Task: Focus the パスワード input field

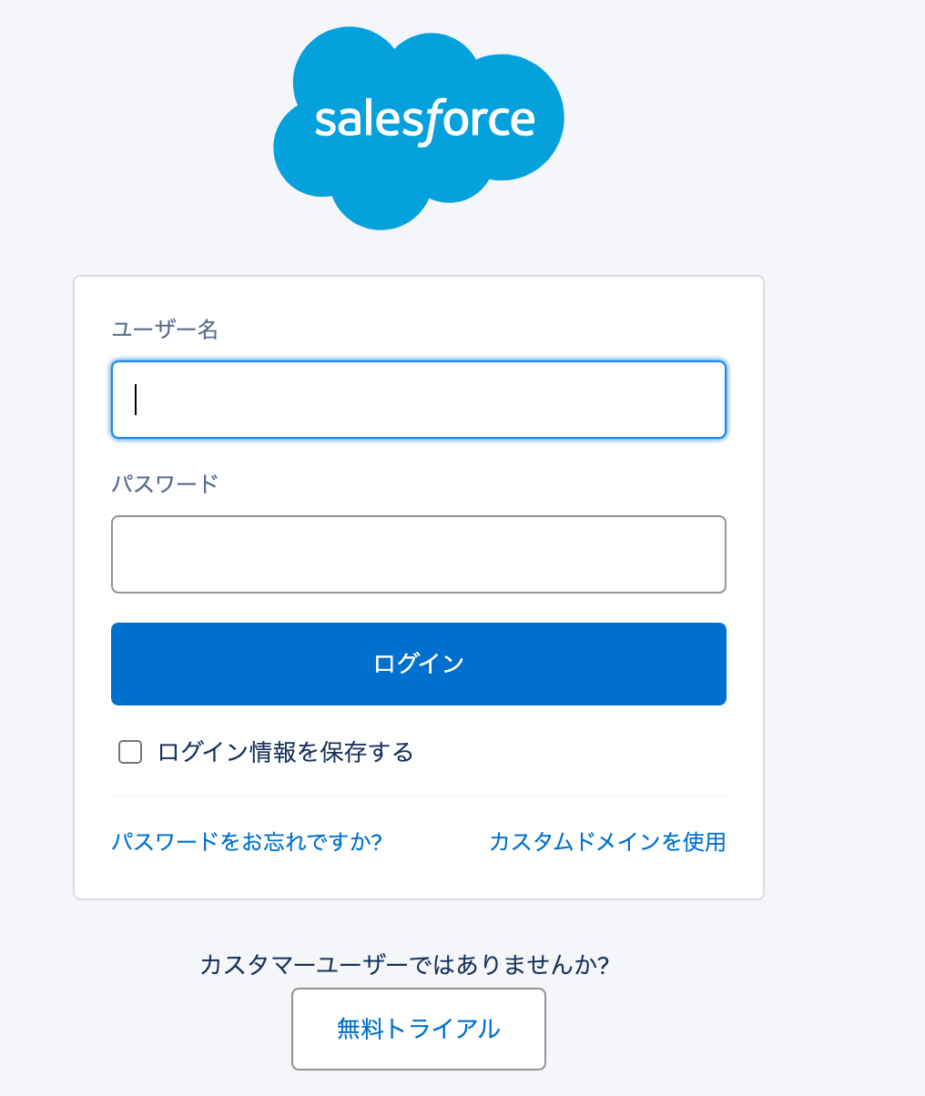Action: pos(419,554)
